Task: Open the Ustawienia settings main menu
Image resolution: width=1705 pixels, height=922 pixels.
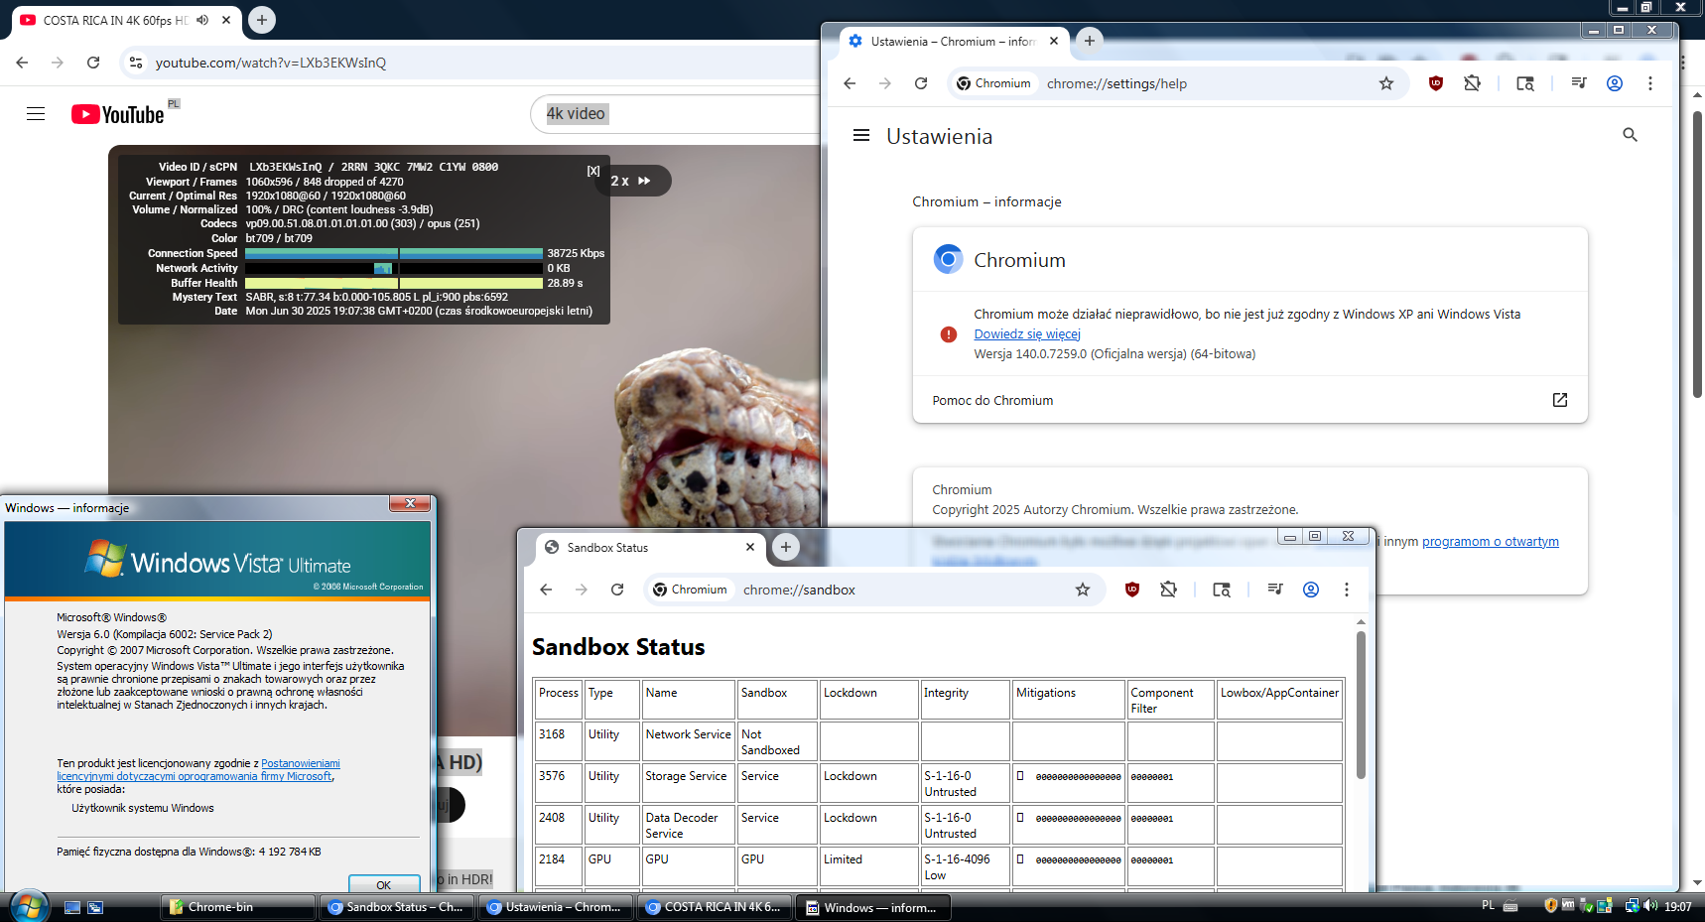Action: click(861, 135)
